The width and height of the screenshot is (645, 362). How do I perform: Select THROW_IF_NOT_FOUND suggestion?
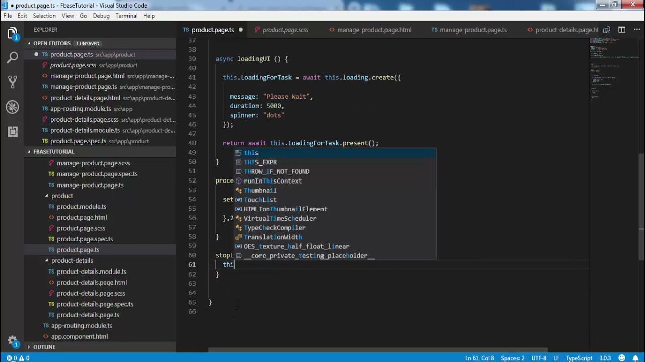pos(335,171)
